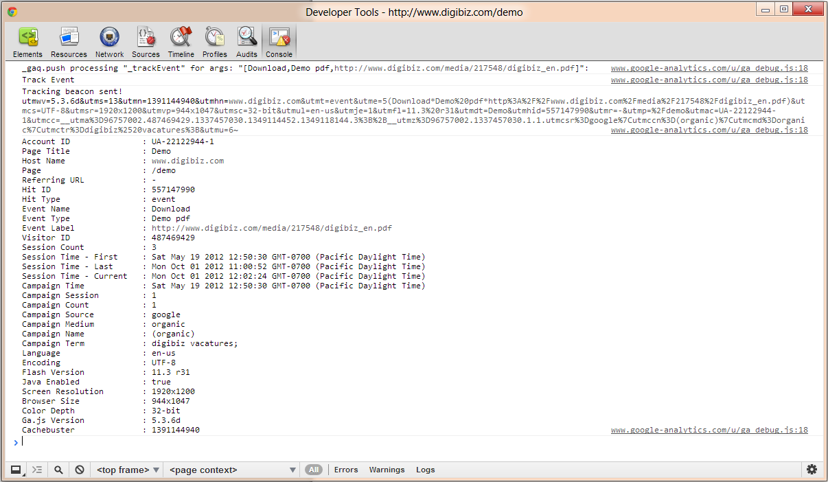828x482 pixels.
Task: Open the page context dropdown
Action: click(x=232, y=470)
